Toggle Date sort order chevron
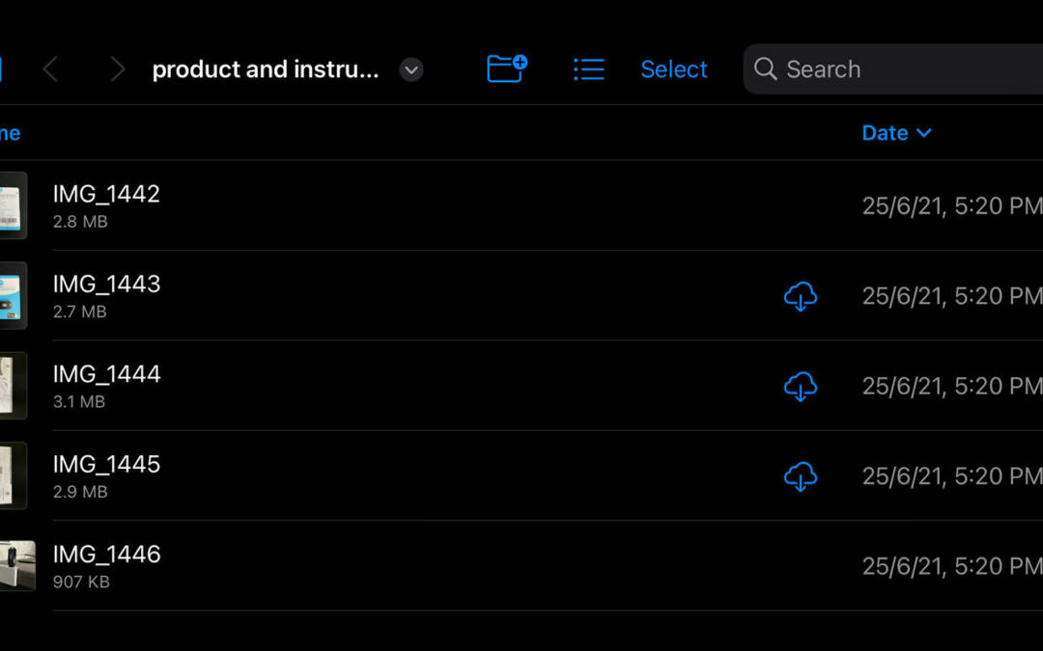Screen dimensions: 1043x651 (x=924, y=133)
